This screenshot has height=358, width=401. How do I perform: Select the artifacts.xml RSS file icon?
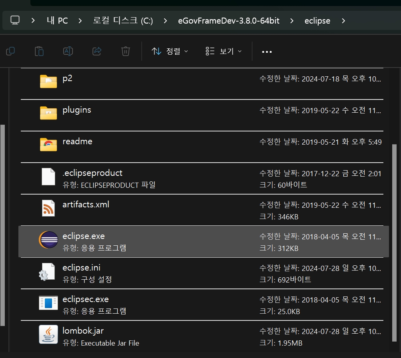(48, 208)
